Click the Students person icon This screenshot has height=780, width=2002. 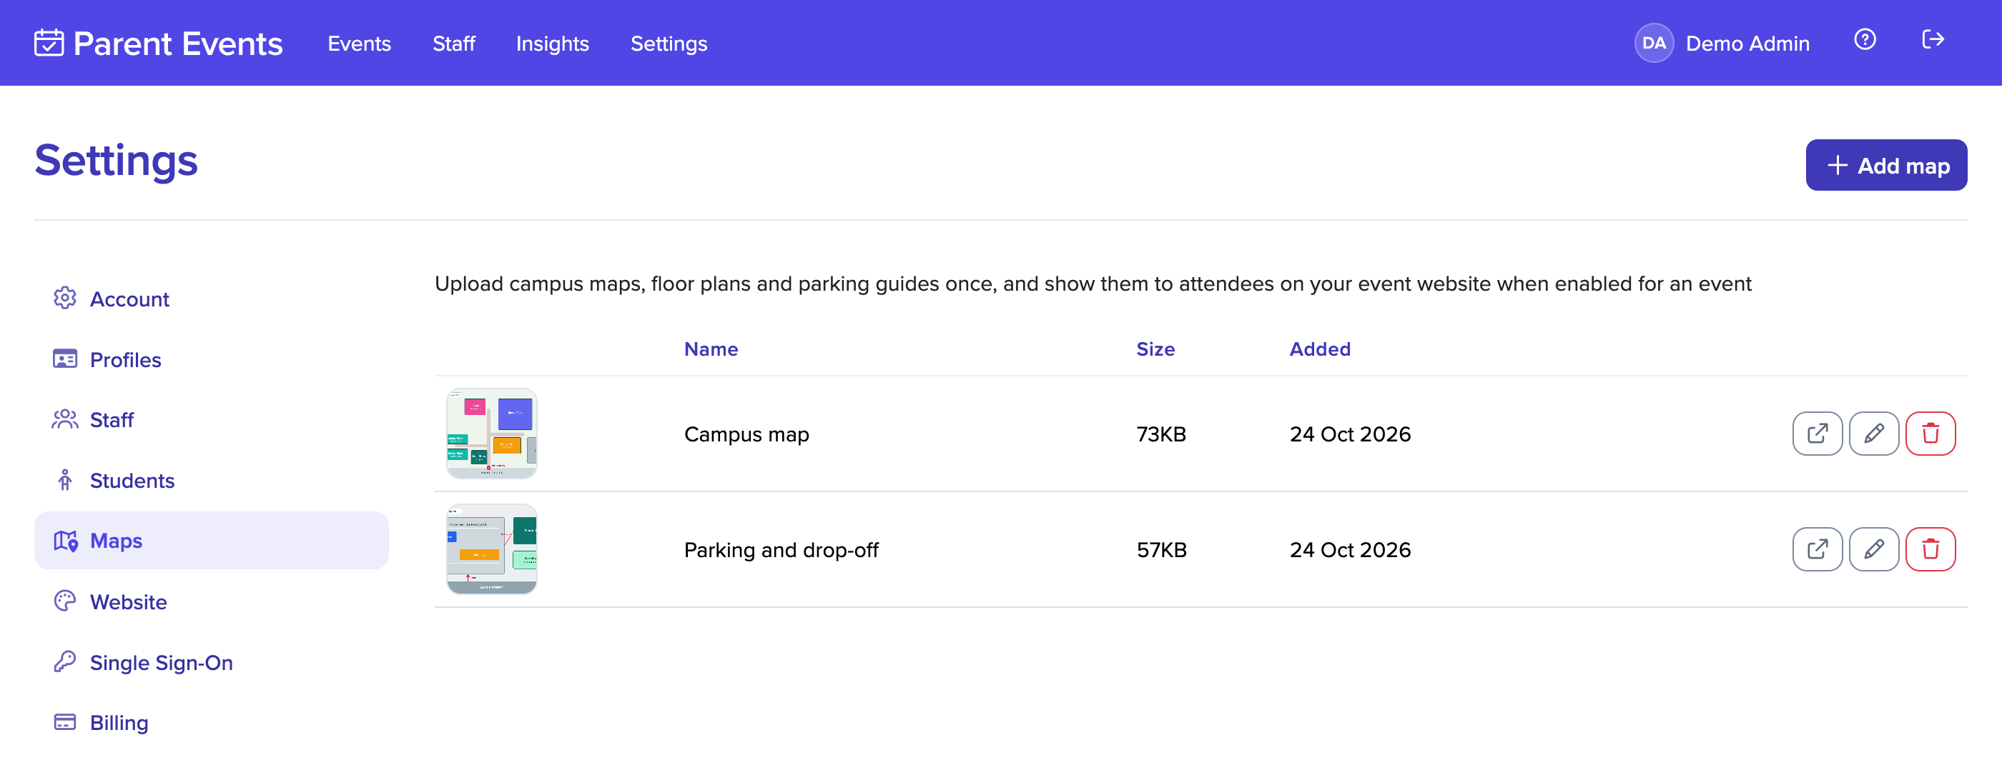64,479
